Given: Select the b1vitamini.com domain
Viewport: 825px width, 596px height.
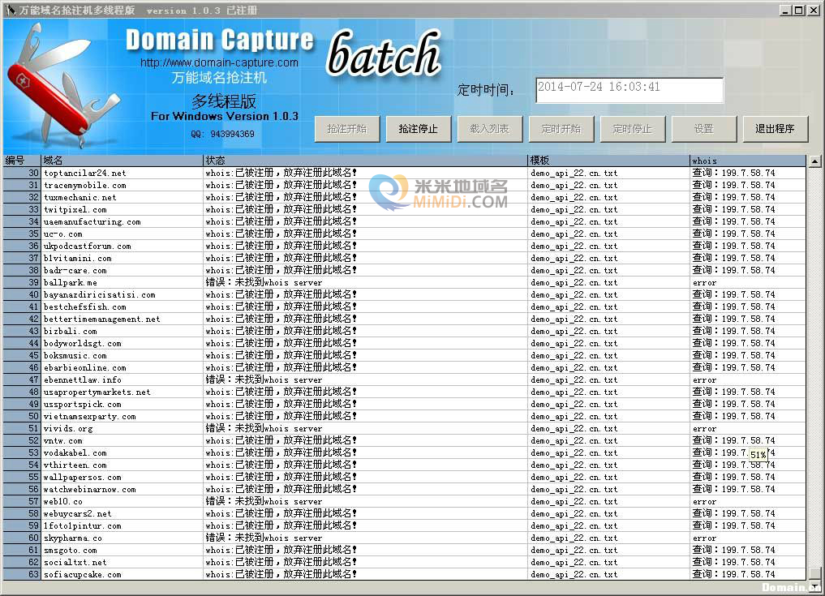Looking at the screenshot, I should 77,259.
